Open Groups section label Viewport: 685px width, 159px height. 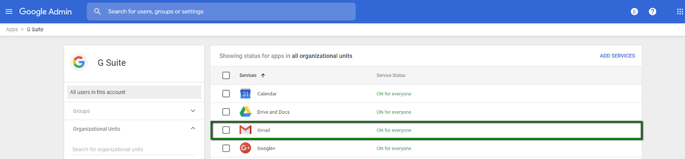tap(81, 111)
